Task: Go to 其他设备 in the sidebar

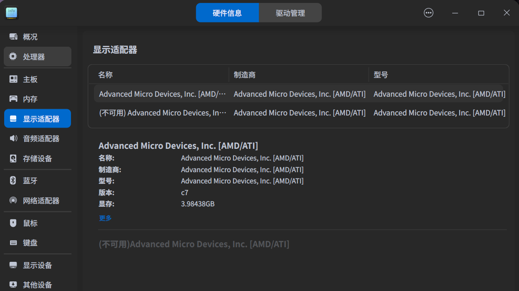Action: point(37,285)
